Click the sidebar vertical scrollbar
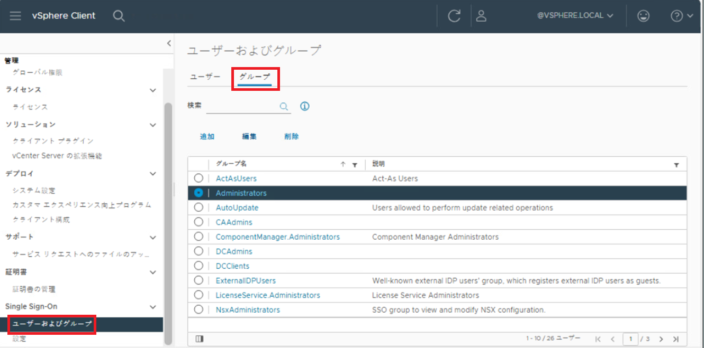 [x=168, y=223]
